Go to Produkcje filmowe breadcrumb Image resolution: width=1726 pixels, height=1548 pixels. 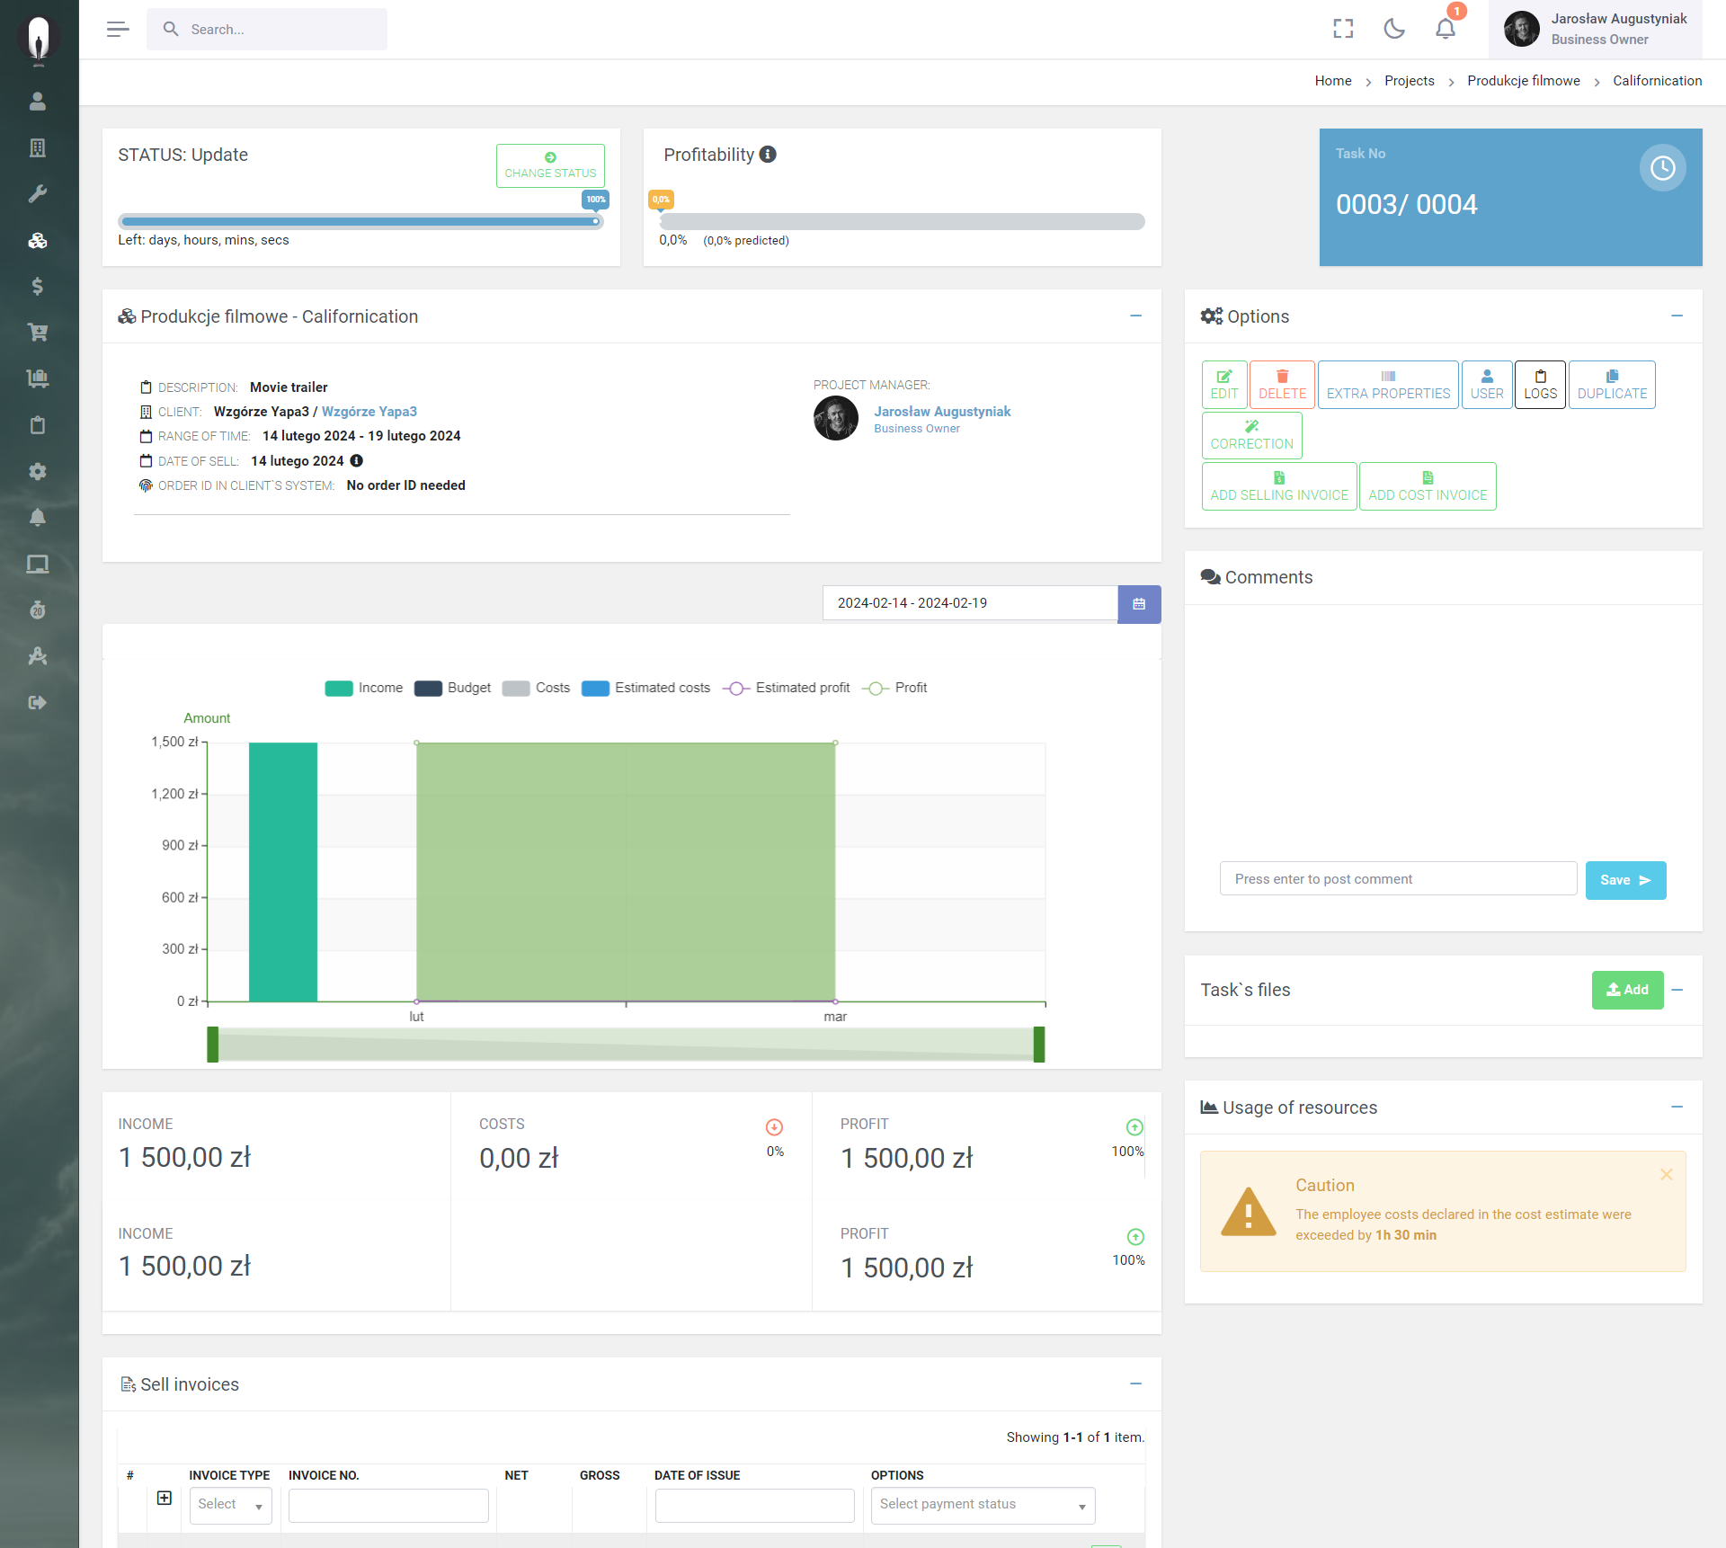(x=1524, y=81)
